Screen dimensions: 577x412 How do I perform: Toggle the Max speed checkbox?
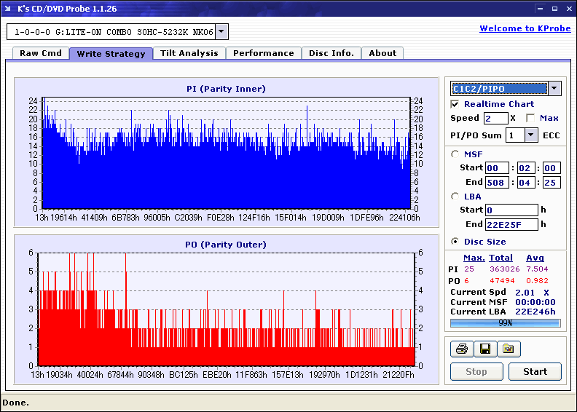click(530, 118)
